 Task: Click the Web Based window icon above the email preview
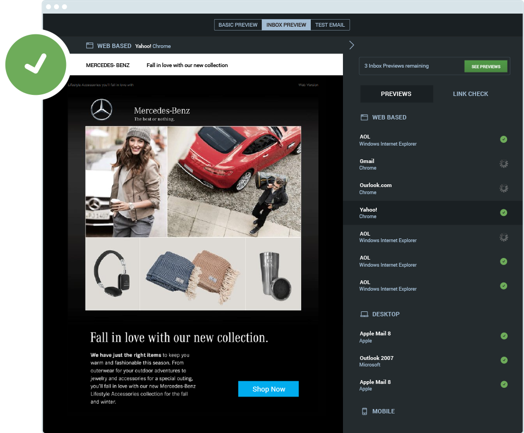(x=89, y=45)
